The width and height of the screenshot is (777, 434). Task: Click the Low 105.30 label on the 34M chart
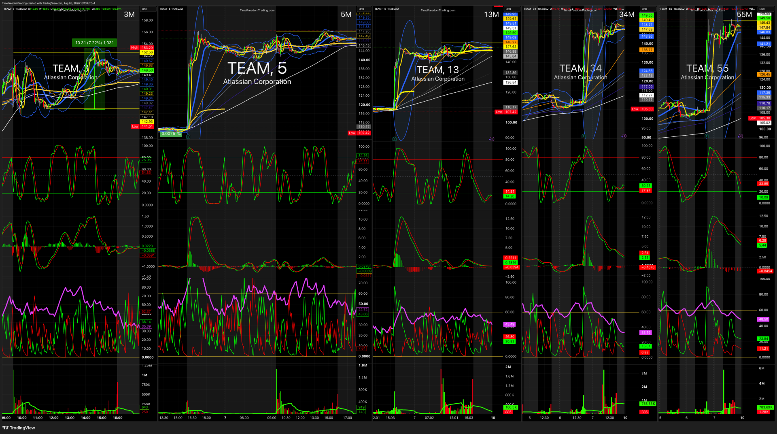click(642, 109)
